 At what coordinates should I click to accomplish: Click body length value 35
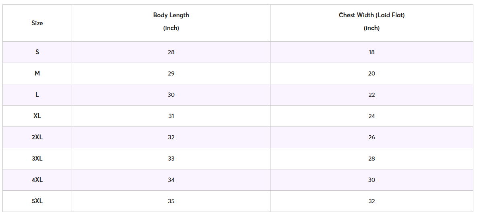click(x=171, y=201)
